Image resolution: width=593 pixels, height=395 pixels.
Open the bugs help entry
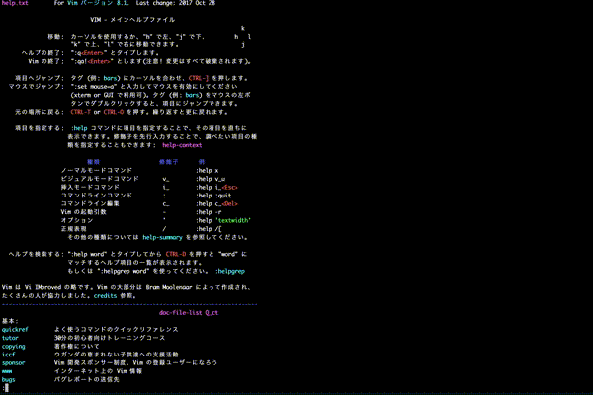(x=8, y=379)
